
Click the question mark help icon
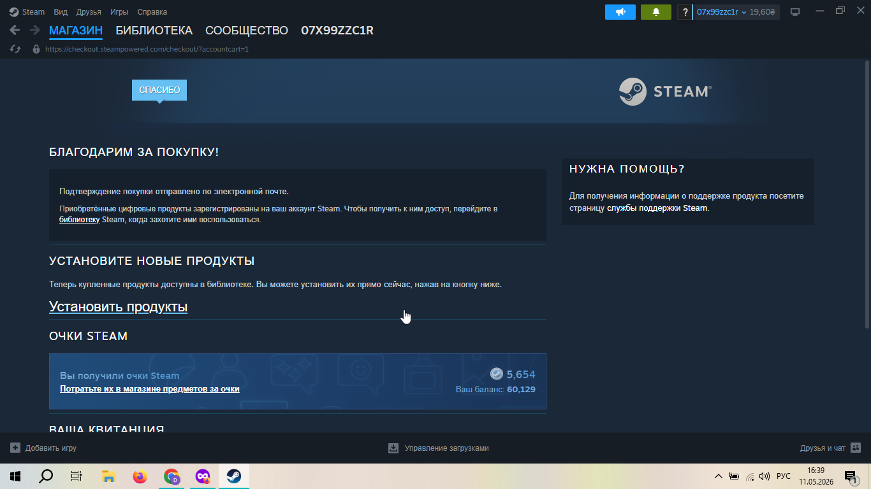[x=685, y=12]
